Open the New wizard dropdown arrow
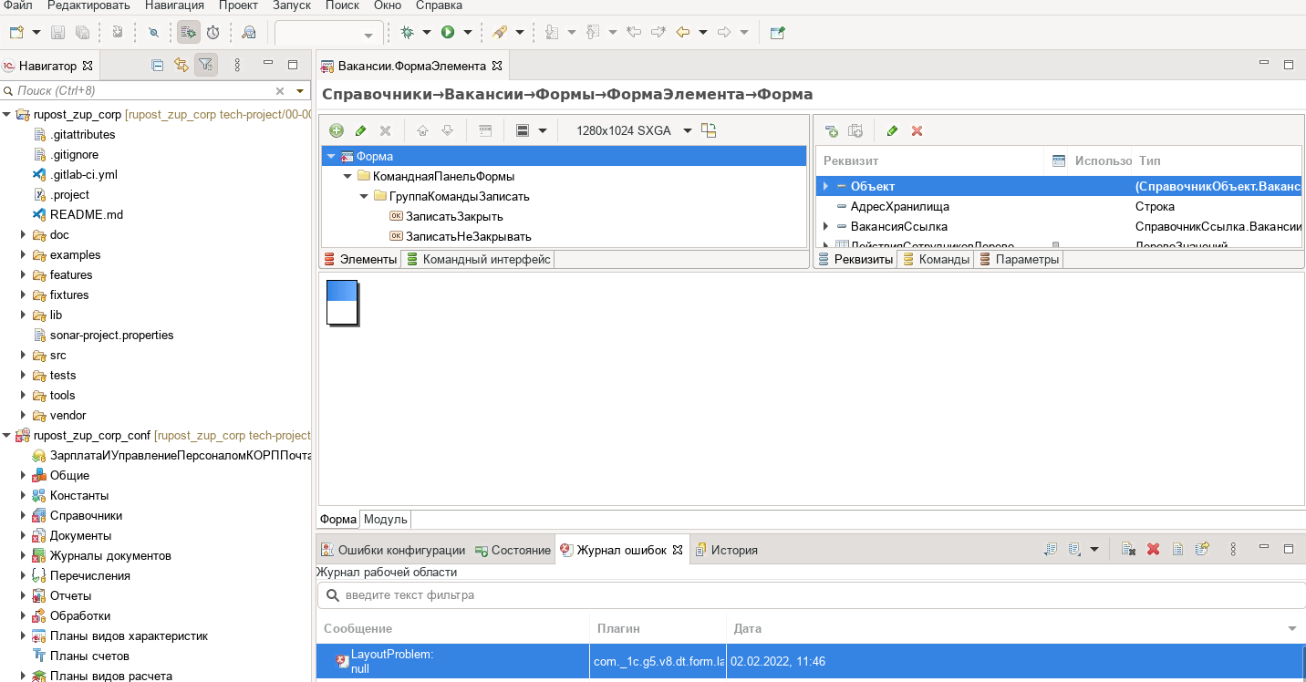 pos(36,32)
